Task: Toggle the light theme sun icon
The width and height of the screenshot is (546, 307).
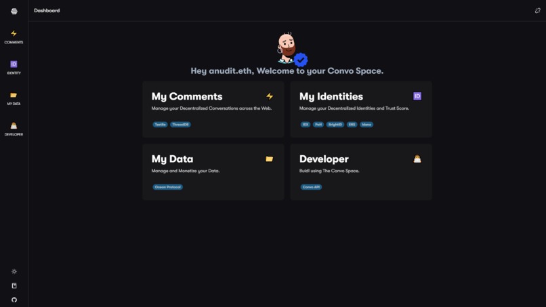Action: [x=14, y=272]
